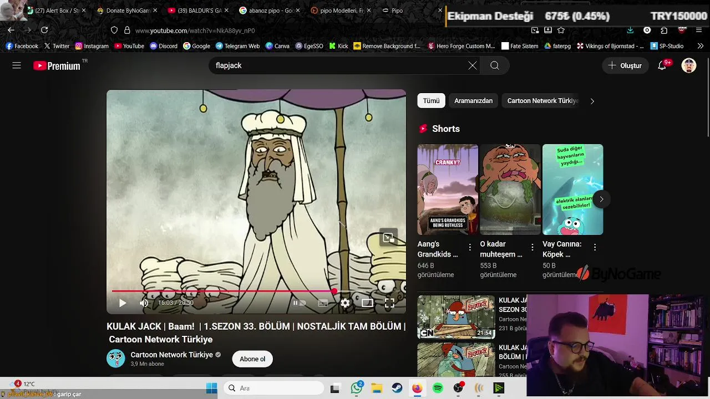Viewport: 710px width, 399px height.
Task: Show more filter chips with the arrow
Action: pyautogui.click(x=592, y=101)
